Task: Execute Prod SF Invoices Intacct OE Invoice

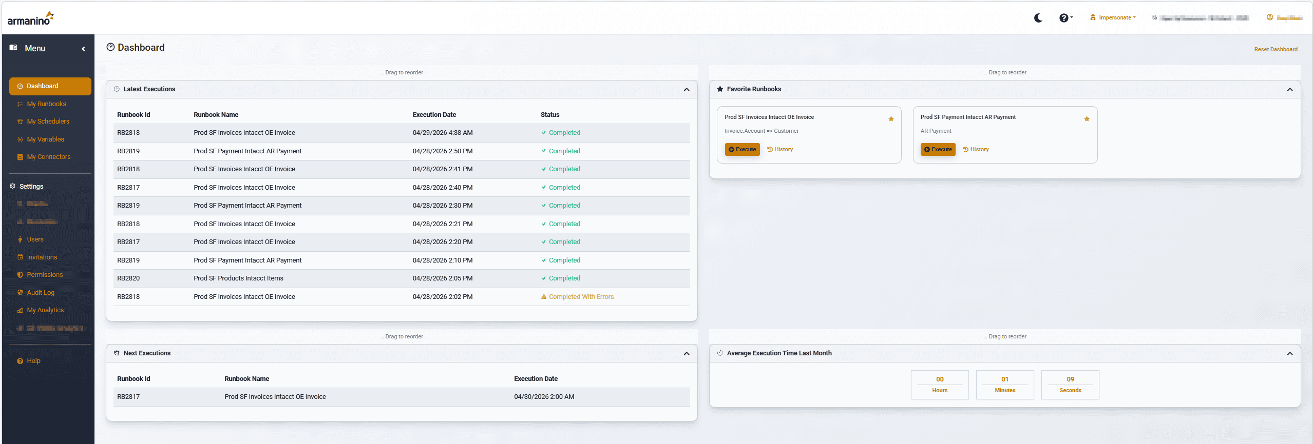Action: coord(742,150)
